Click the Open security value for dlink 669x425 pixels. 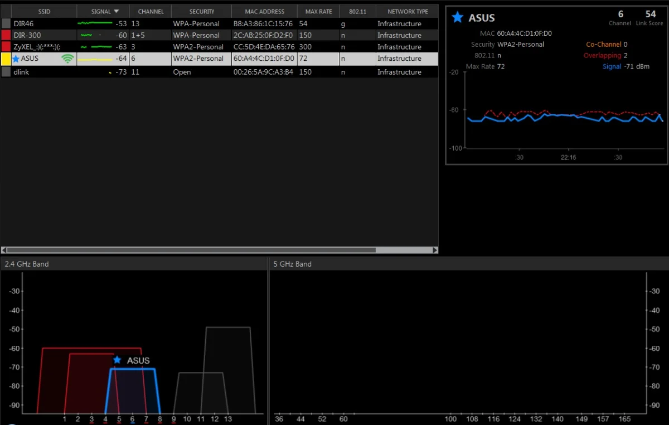click(182, 72)
